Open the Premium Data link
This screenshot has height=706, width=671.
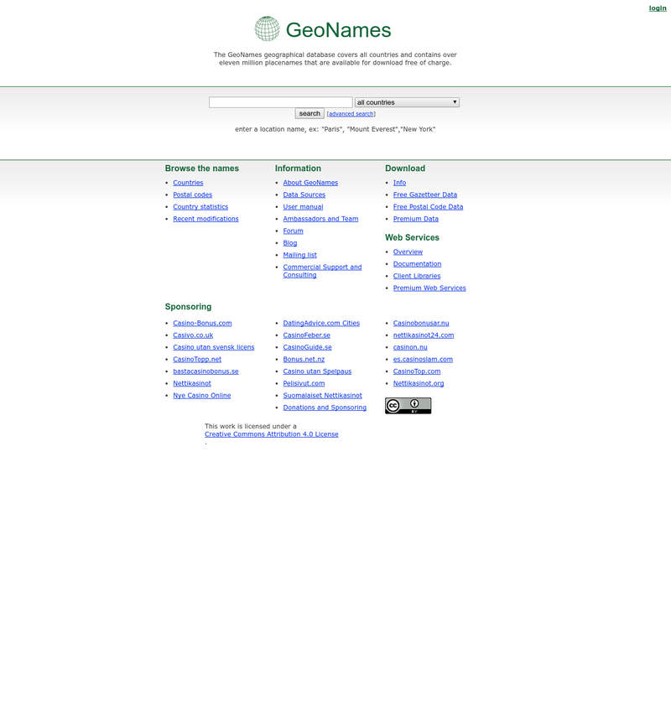coord(416,219)
